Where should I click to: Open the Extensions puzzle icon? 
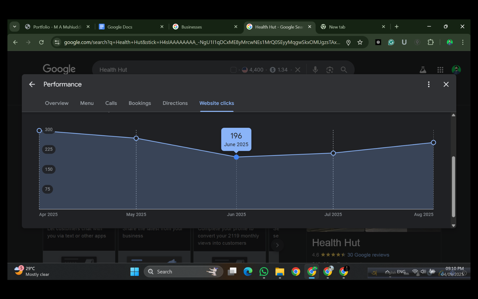(x=431, y=42)
